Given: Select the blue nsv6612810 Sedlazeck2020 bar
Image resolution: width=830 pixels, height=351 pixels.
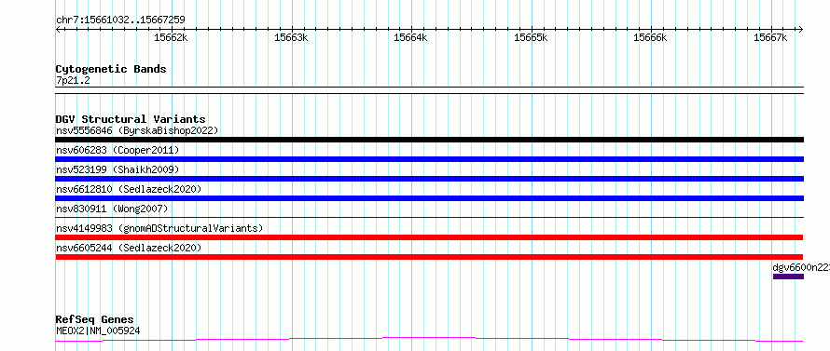Looking at the screenshot, I should (429, 198).
